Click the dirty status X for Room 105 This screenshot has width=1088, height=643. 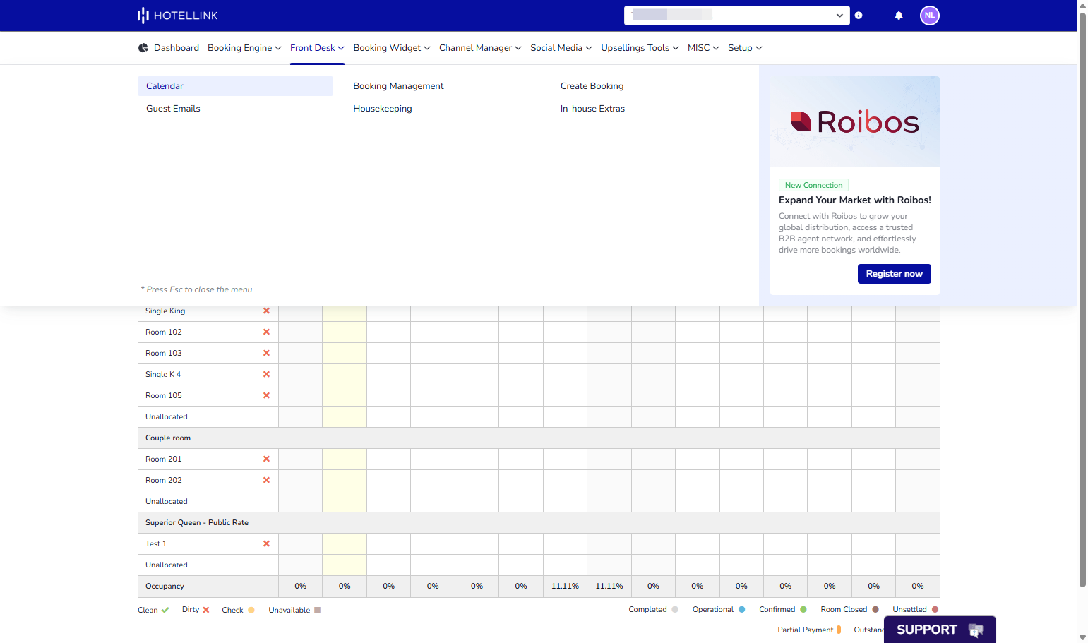pos(266,395)
